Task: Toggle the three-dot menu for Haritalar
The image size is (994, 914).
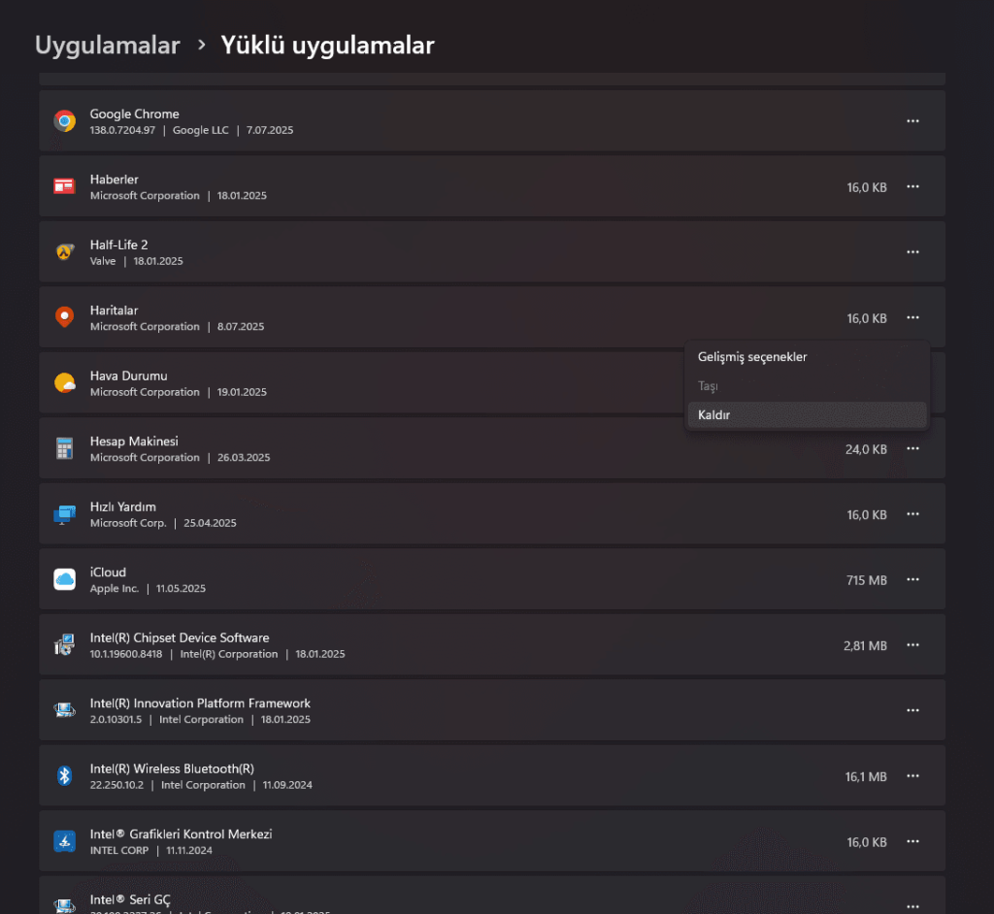Action: click(912, 317)
